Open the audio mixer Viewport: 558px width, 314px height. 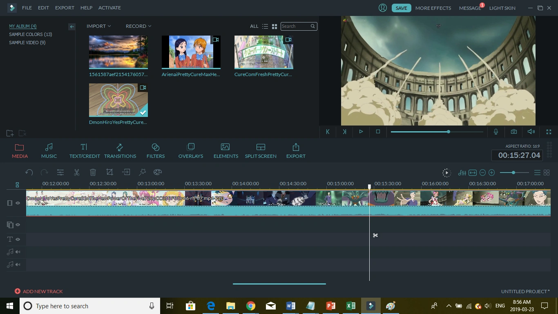pos(462,173)
